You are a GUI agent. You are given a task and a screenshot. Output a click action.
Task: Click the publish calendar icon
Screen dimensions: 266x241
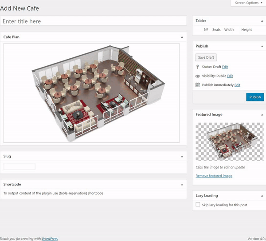click(x=197, y=85)
